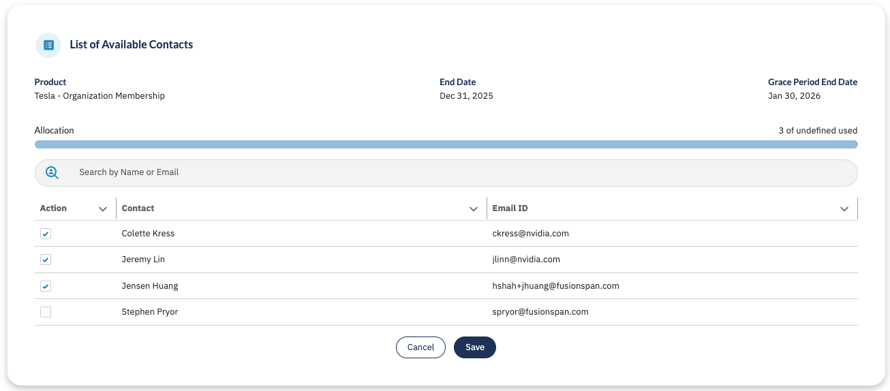Click the email ckress@nvidia.com

click(531, 234)
